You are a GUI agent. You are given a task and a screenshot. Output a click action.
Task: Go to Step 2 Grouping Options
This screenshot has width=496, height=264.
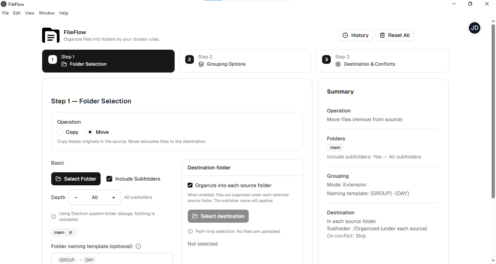245,61
